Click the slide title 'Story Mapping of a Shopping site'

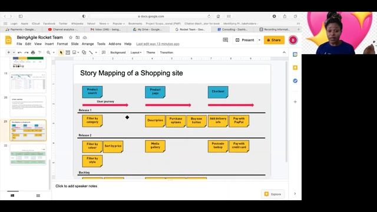131,73
